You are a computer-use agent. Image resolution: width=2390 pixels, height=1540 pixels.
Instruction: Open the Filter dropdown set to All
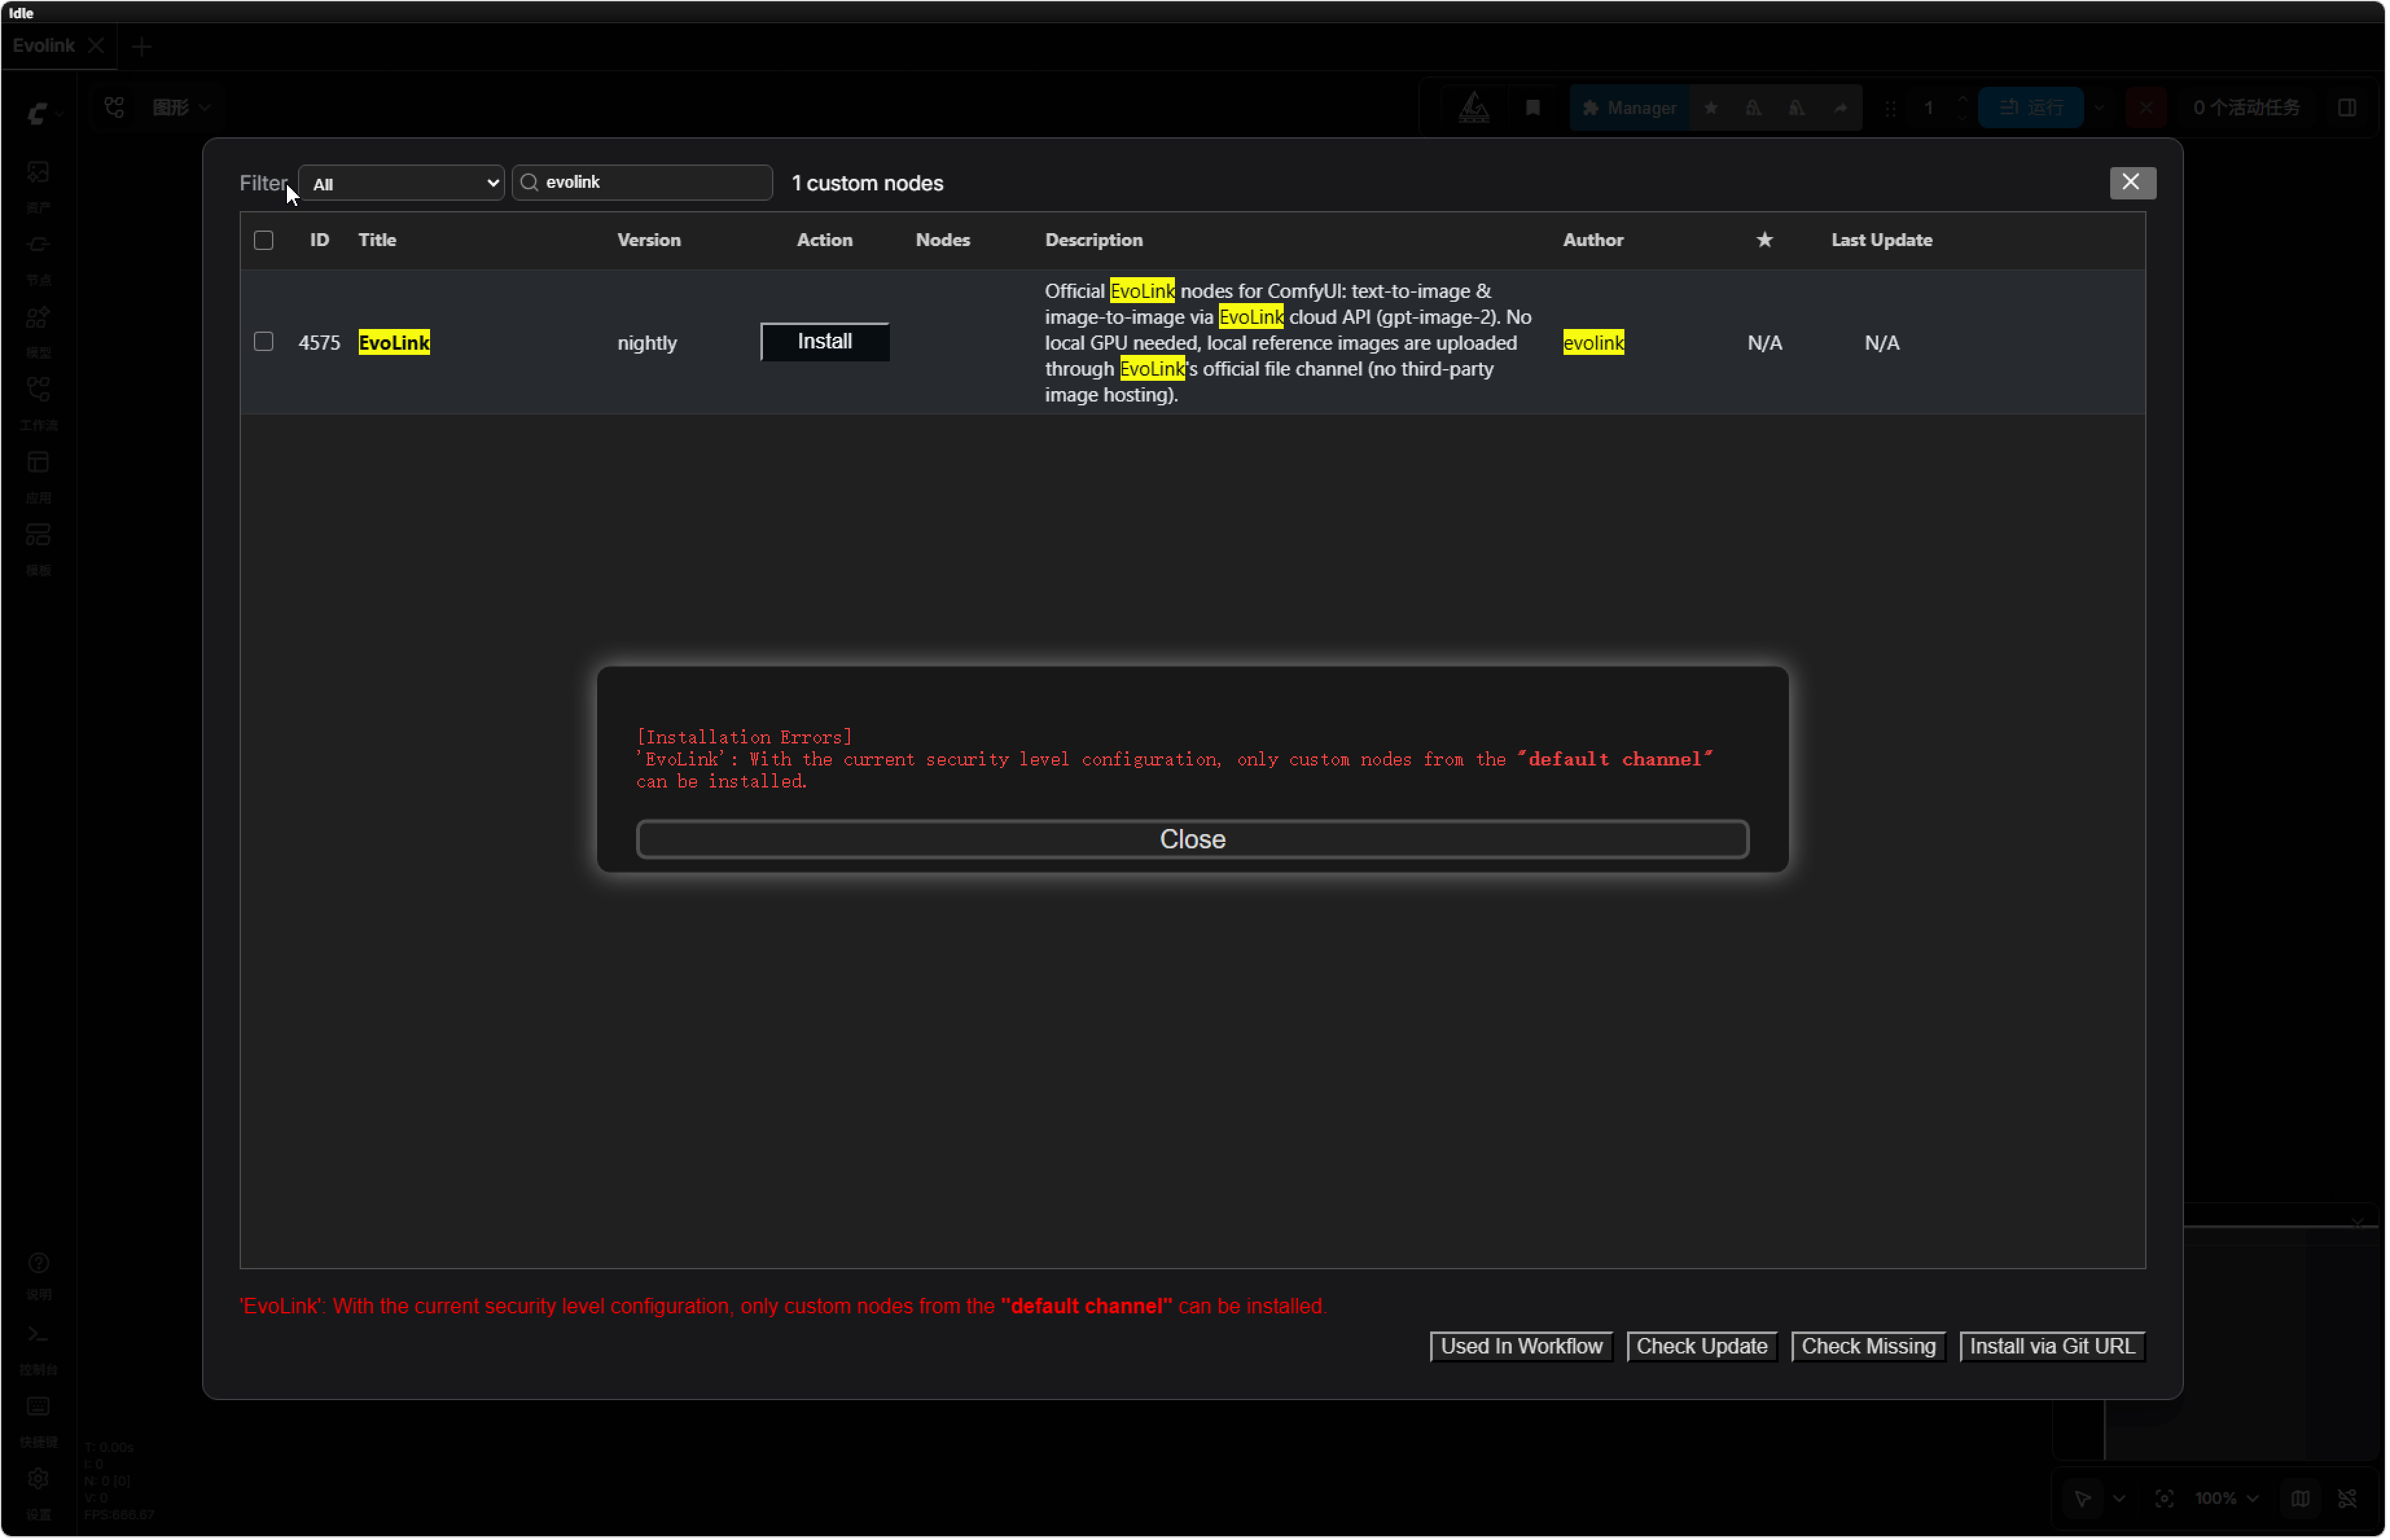pyautogui.click(x=402, y=183)
